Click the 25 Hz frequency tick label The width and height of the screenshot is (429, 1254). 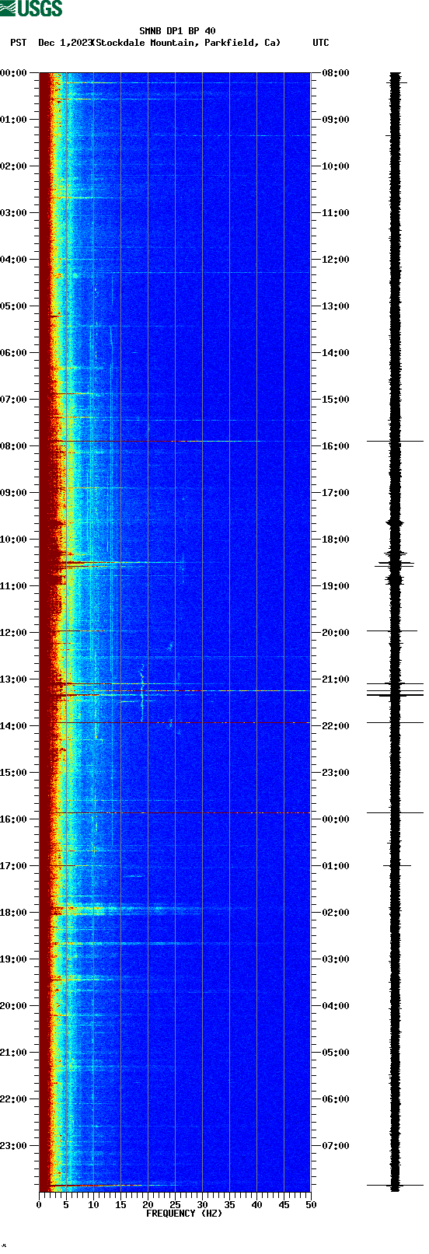point(175,1205)
